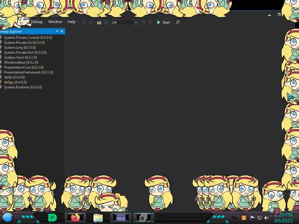The image size is (299, 224).
Task: Open the purple window app in taskbar
Action: tap(121, 218)
